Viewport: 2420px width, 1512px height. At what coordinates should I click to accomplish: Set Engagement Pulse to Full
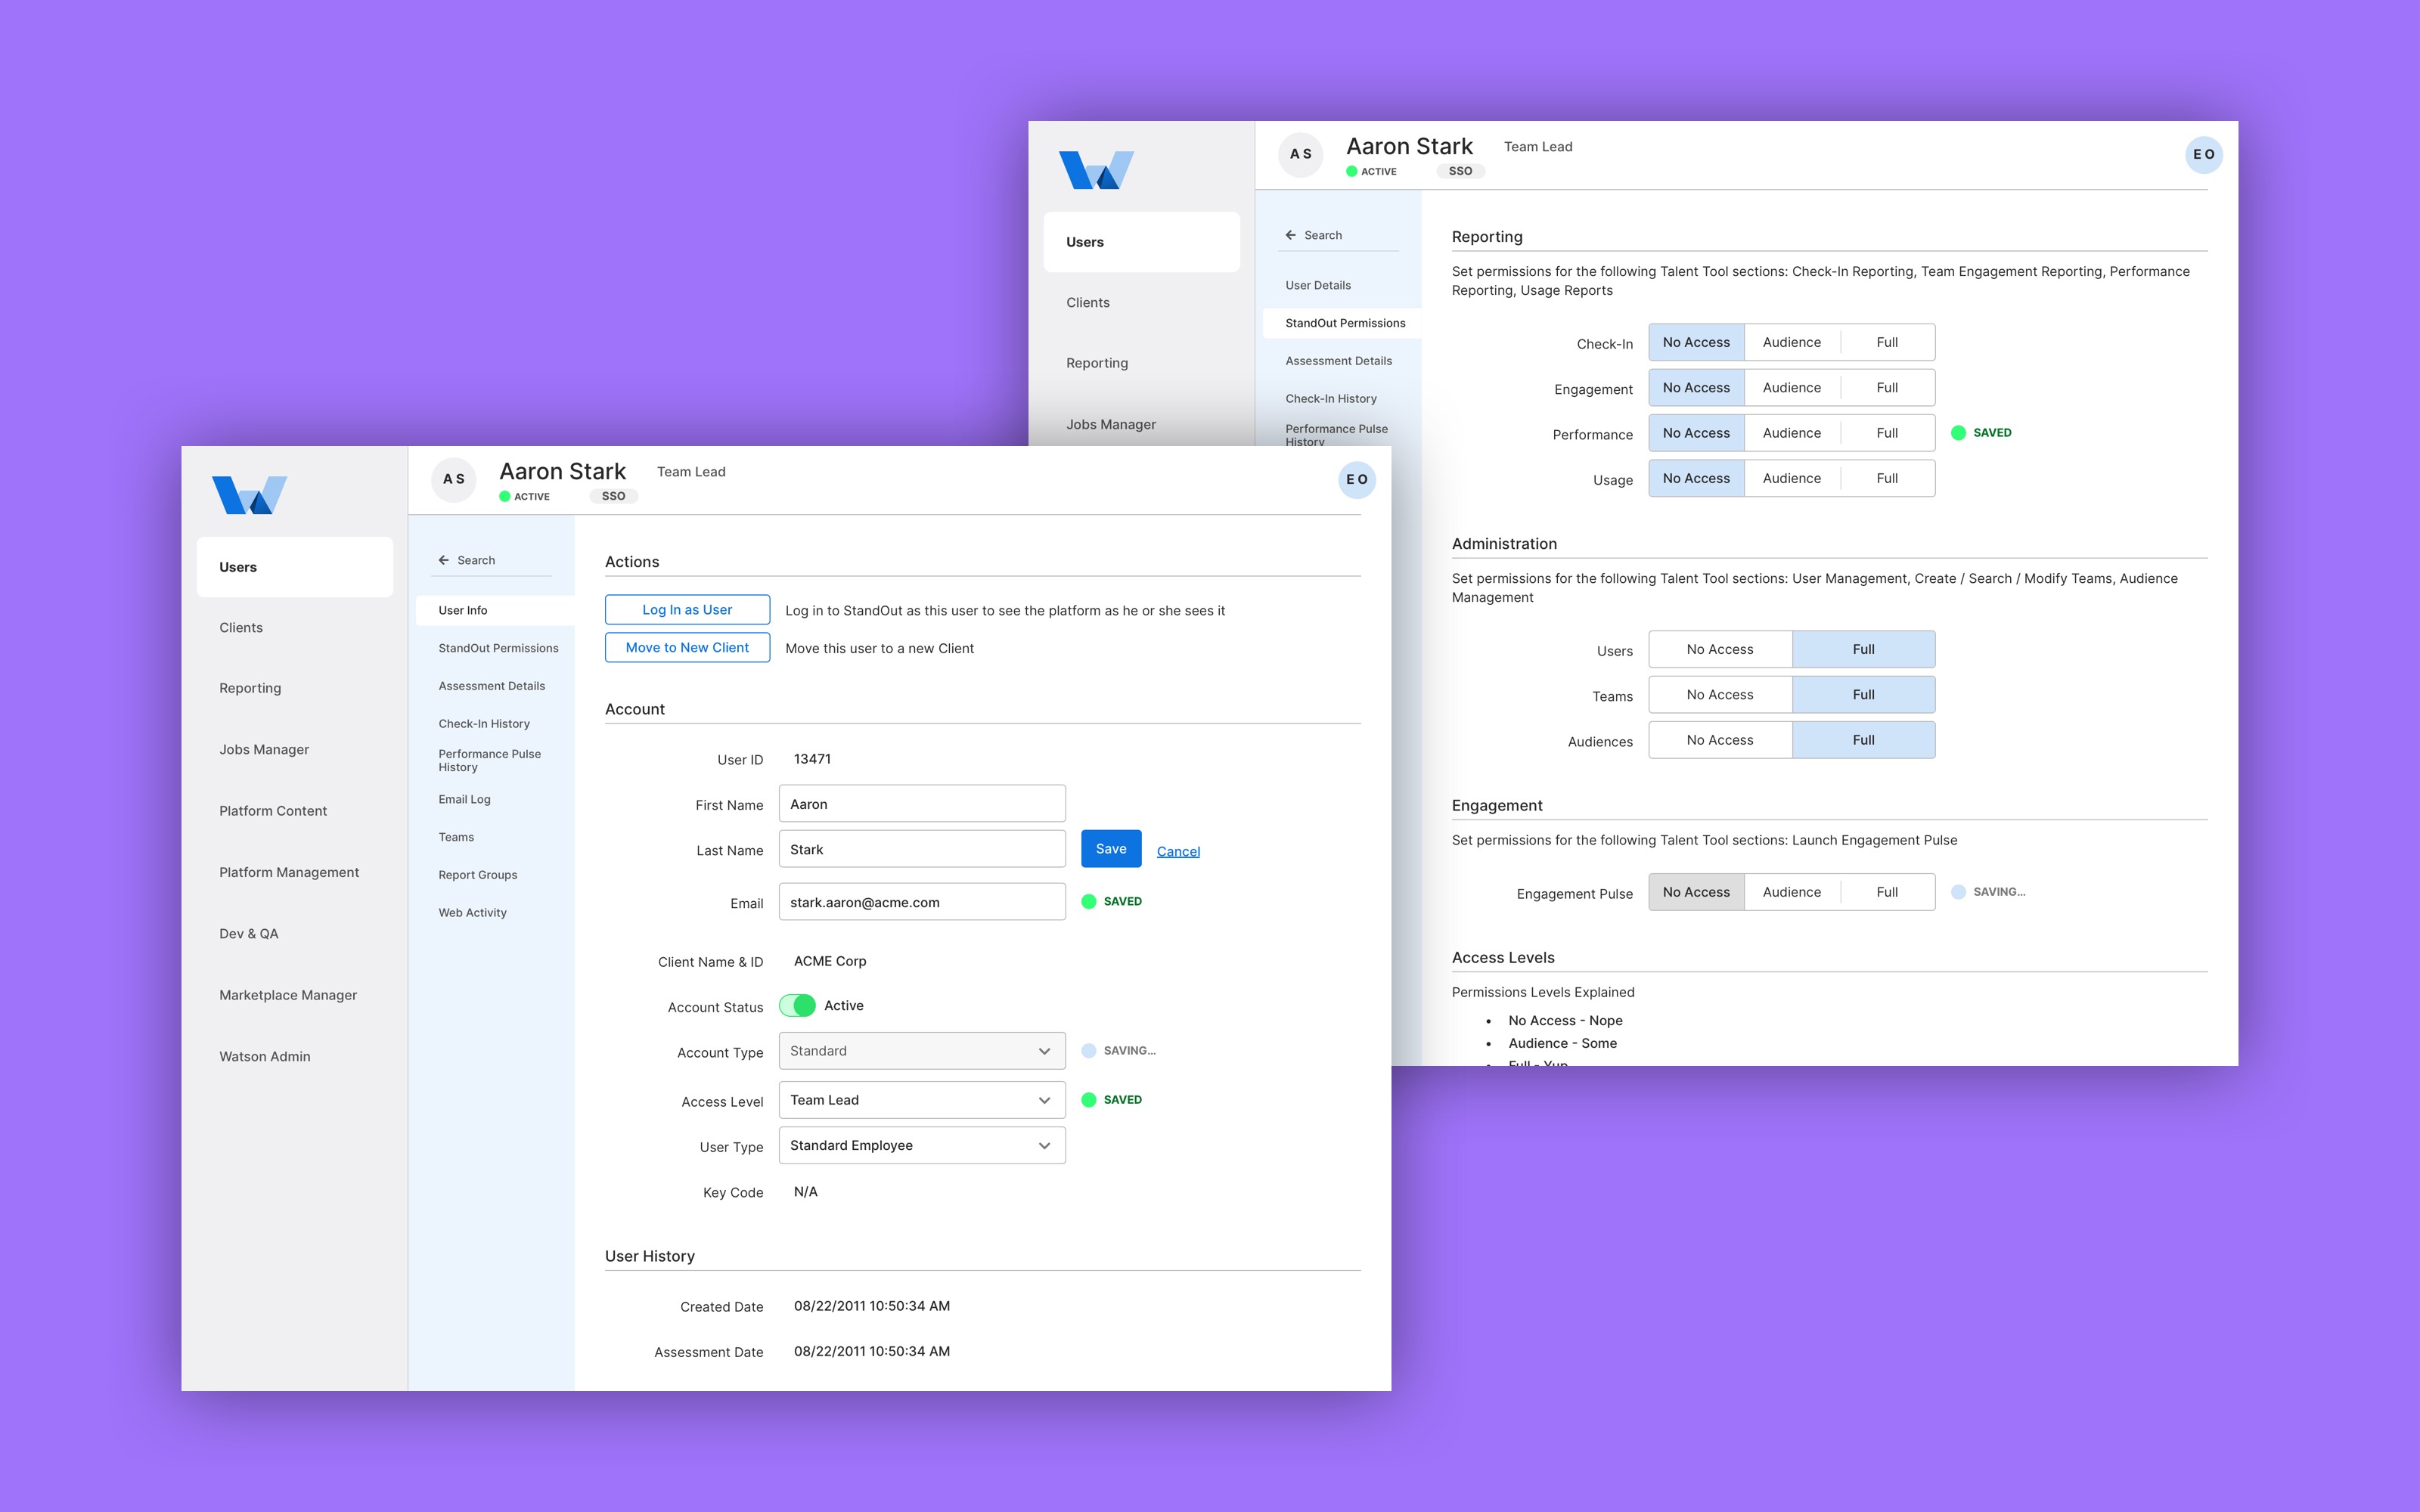click(x=1887, y=892)
